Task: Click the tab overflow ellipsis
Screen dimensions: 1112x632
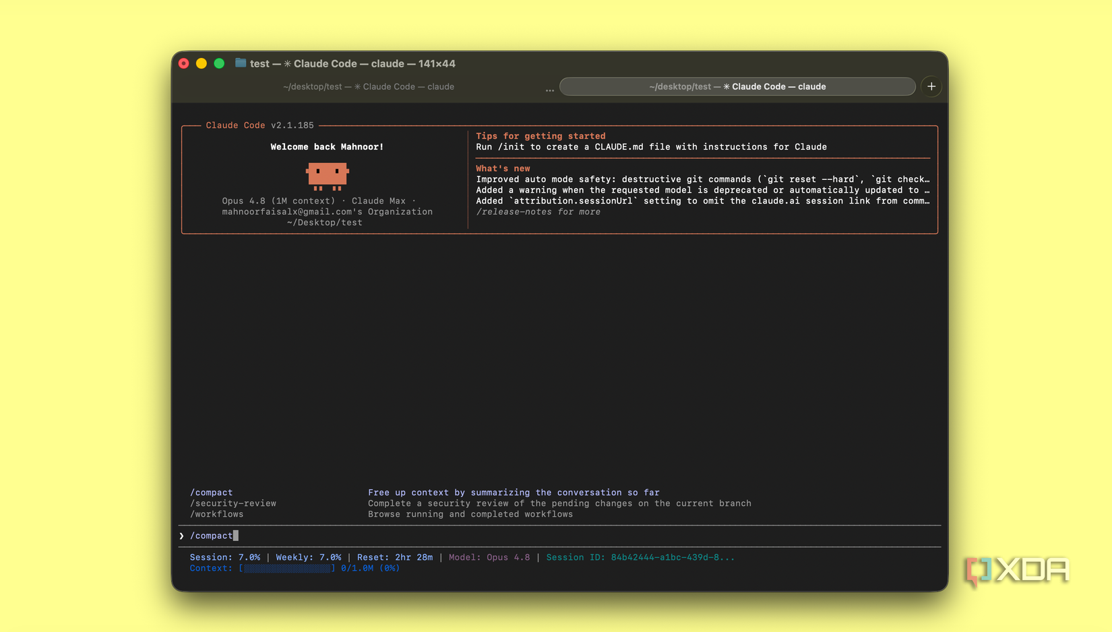Action: click(x=550, y=89)
